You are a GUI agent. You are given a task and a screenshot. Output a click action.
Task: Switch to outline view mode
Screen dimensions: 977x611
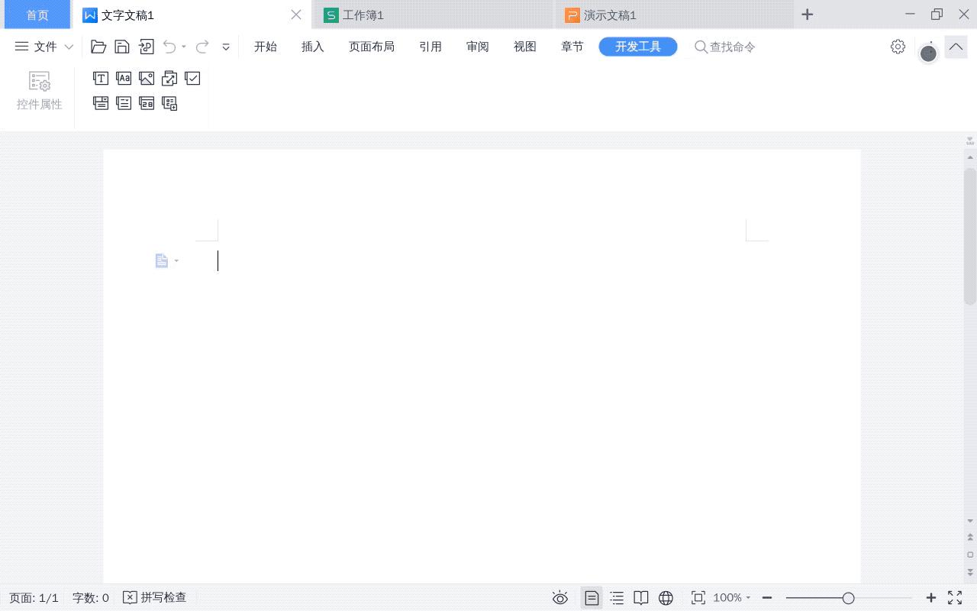616,598
